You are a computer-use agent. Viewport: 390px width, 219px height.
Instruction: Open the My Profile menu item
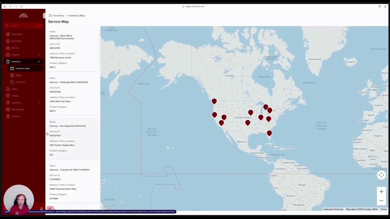pyautogui.click(x=23, y=41)
